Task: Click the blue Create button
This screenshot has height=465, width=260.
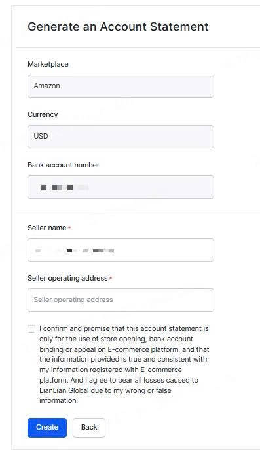Action: pos(47,427)
